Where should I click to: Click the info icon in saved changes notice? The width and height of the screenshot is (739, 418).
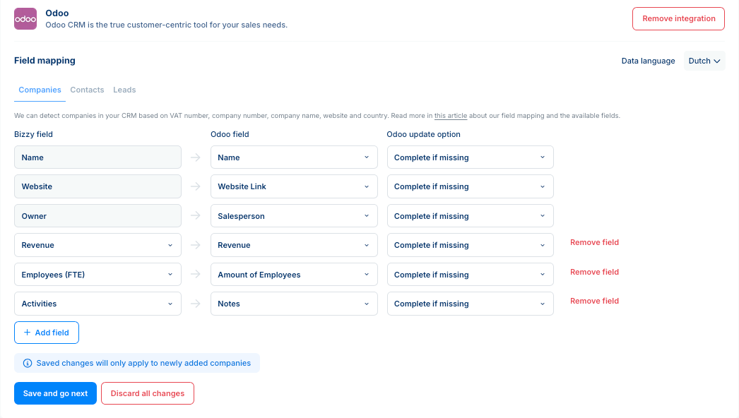tap(28, 364)
